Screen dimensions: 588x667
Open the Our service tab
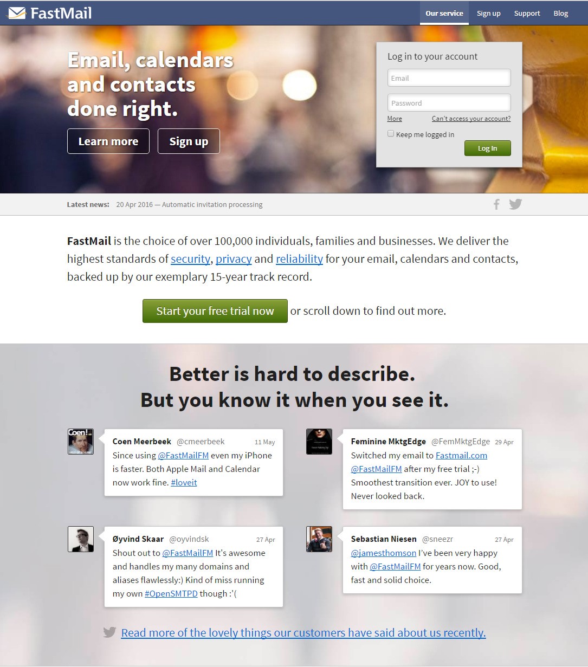tap(444, 13)
